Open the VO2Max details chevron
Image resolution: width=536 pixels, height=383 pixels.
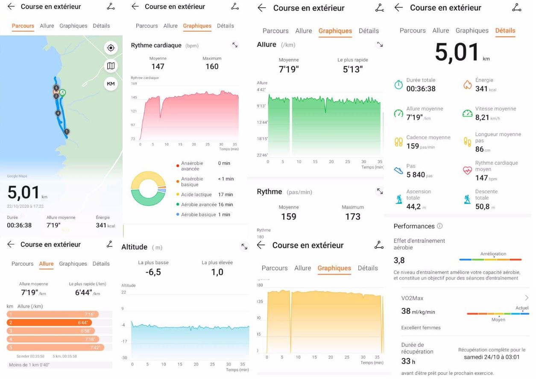click(x=527, y=298)
